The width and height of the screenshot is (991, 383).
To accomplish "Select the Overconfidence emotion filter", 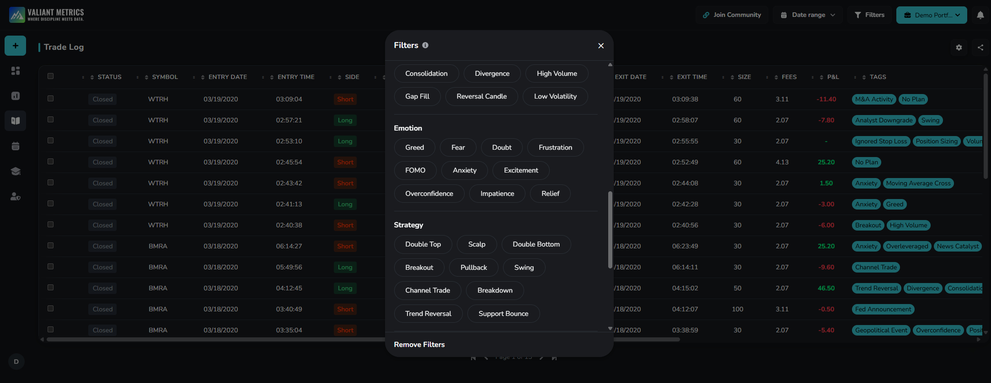I will 429,194.
